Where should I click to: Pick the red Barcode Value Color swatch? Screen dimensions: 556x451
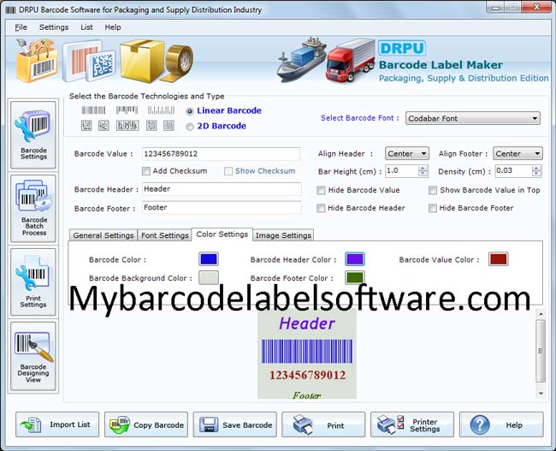pos(498,259)
